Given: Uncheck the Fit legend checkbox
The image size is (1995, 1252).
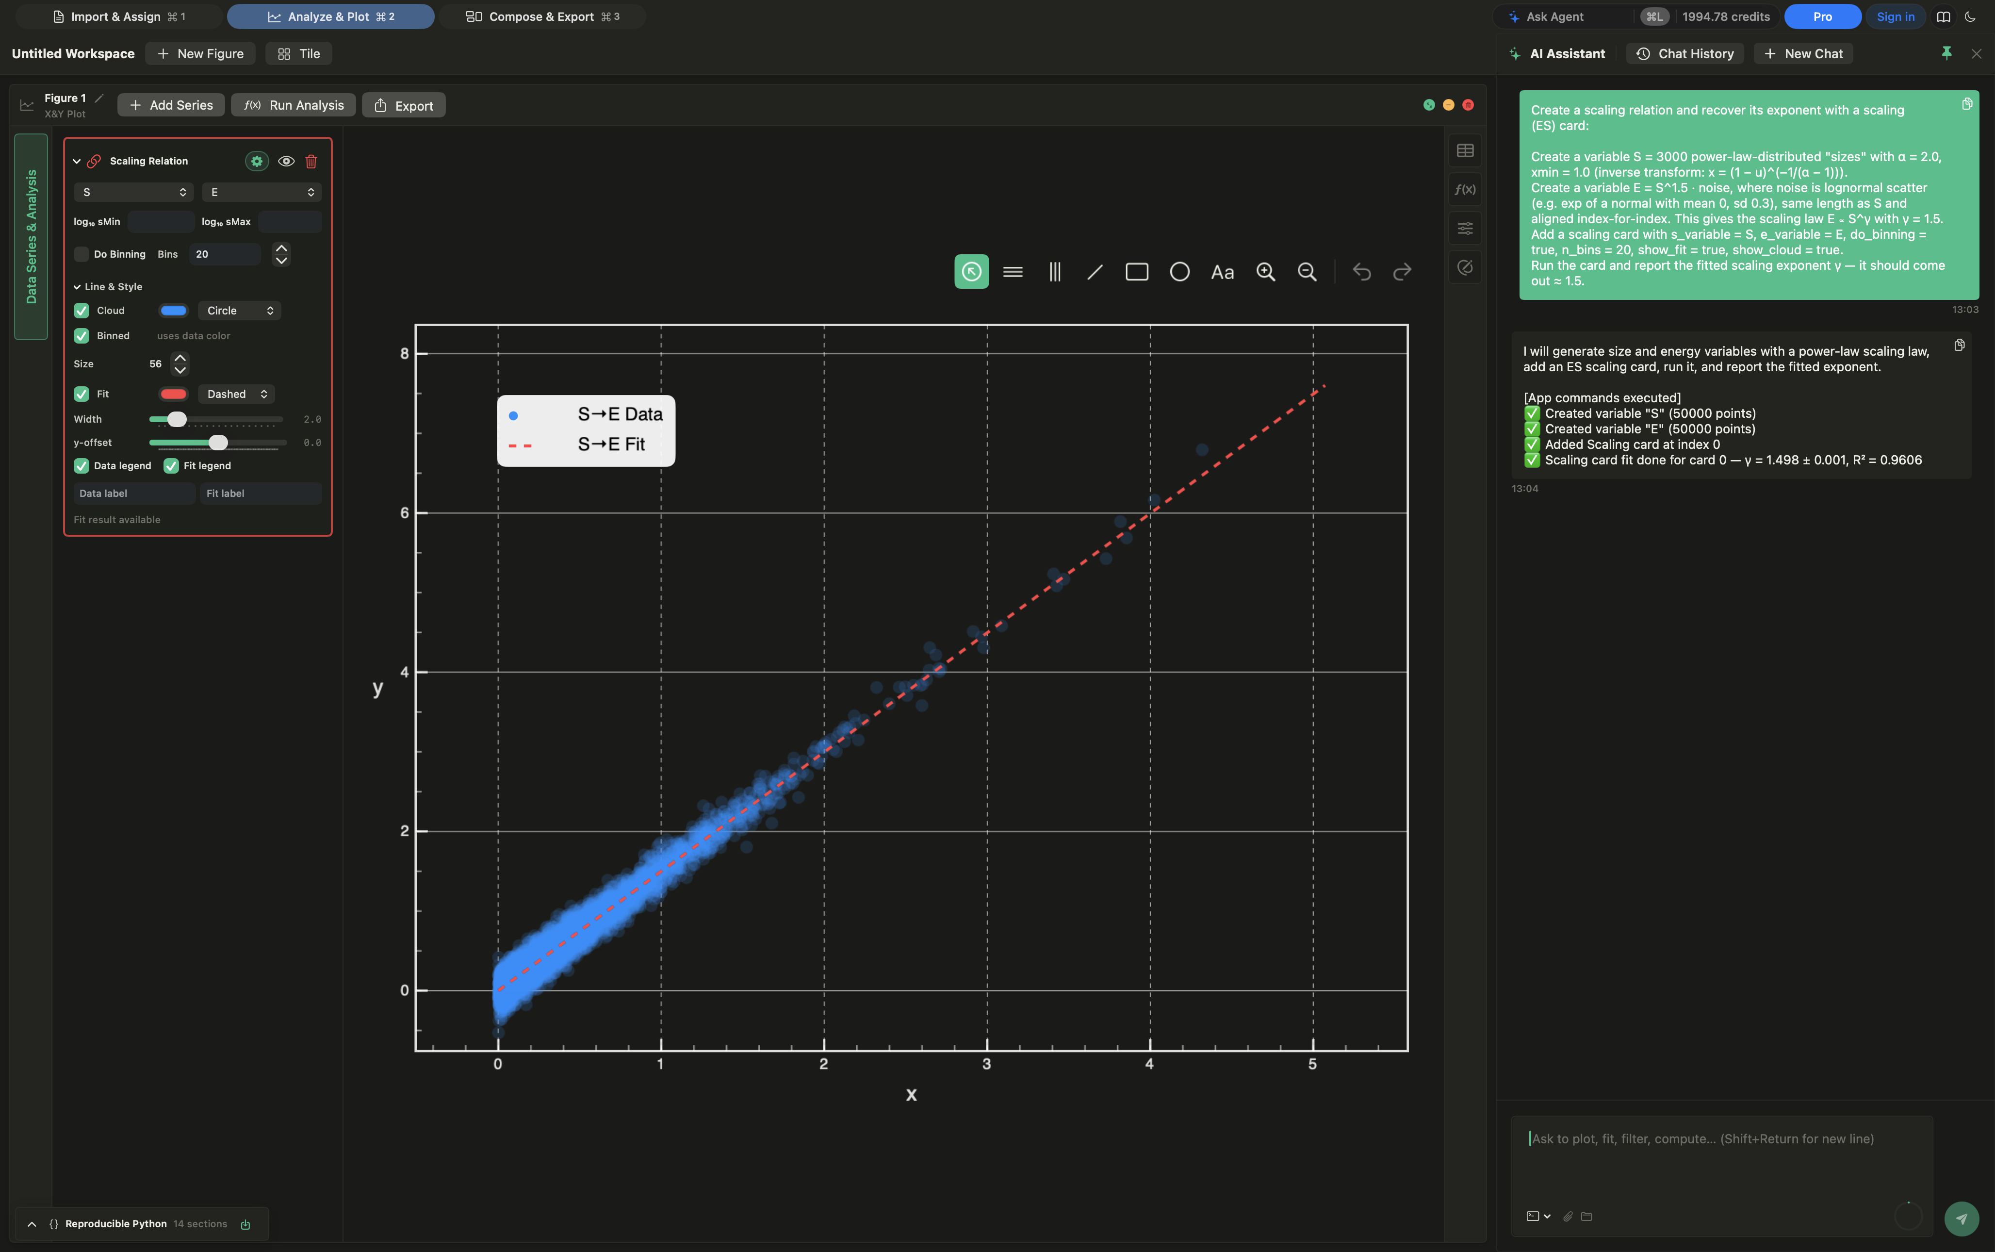Looking at the screenshot, I should coord(170,465).
